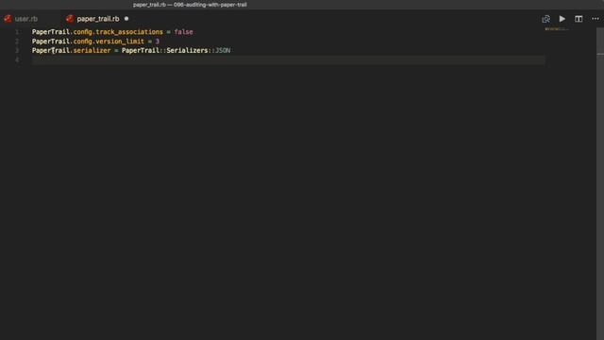The image size is (604, 340).
Task: Click 'version_limit' in line 2
Action: click(120, 42)
